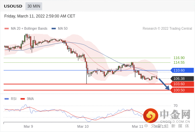
Task: Click the blue 110.60 pivot price tag
Action: (x=182, y=70)
